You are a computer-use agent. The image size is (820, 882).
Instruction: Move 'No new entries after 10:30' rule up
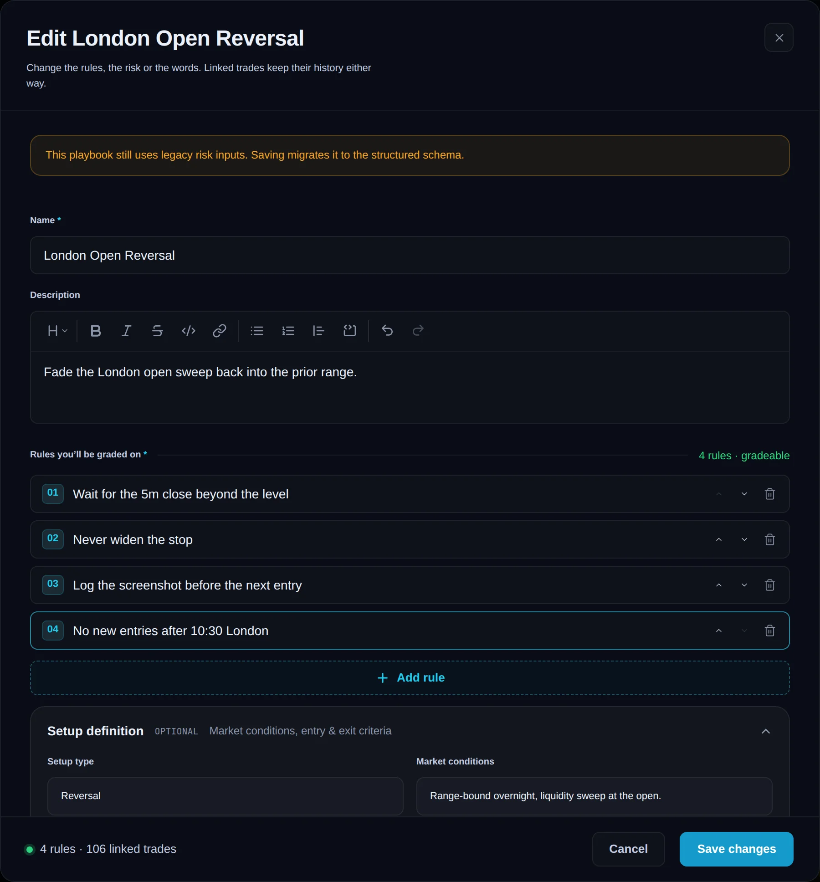[719, 631]
